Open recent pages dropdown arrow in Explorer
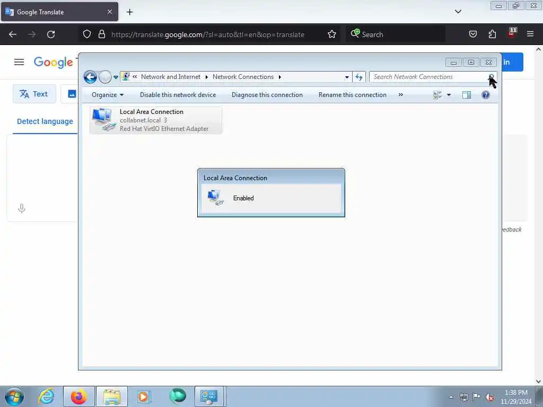 [x=116, y=77]
